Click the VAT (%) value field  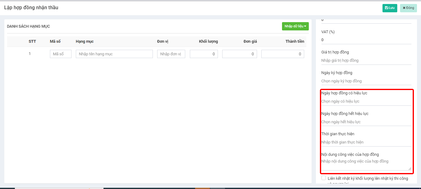[x=366, y=40]
